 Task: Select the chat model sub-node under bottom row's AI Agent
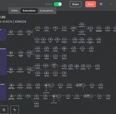tap(54, 101)
